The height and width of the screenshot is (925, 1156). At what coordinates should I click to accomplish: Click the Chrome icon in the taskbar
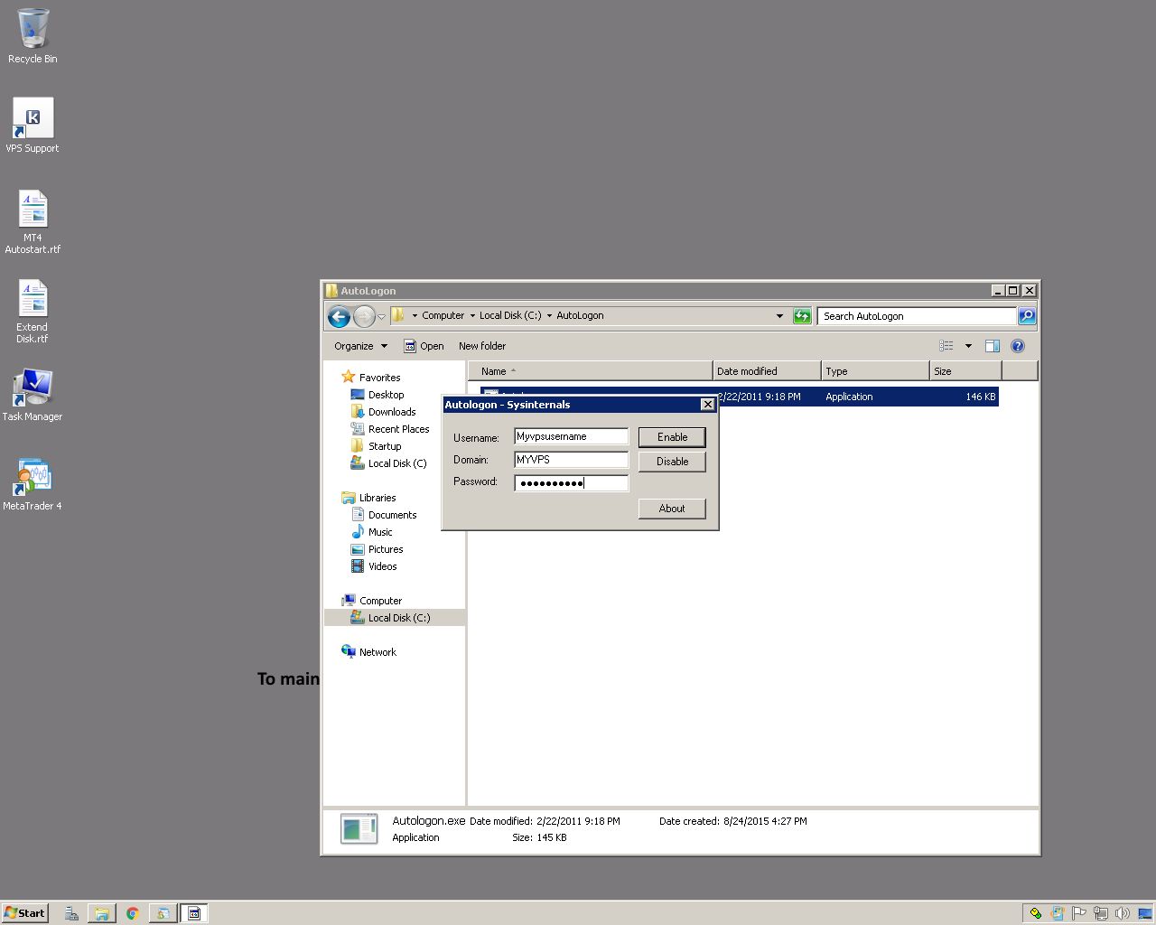[x=132, y=913]
